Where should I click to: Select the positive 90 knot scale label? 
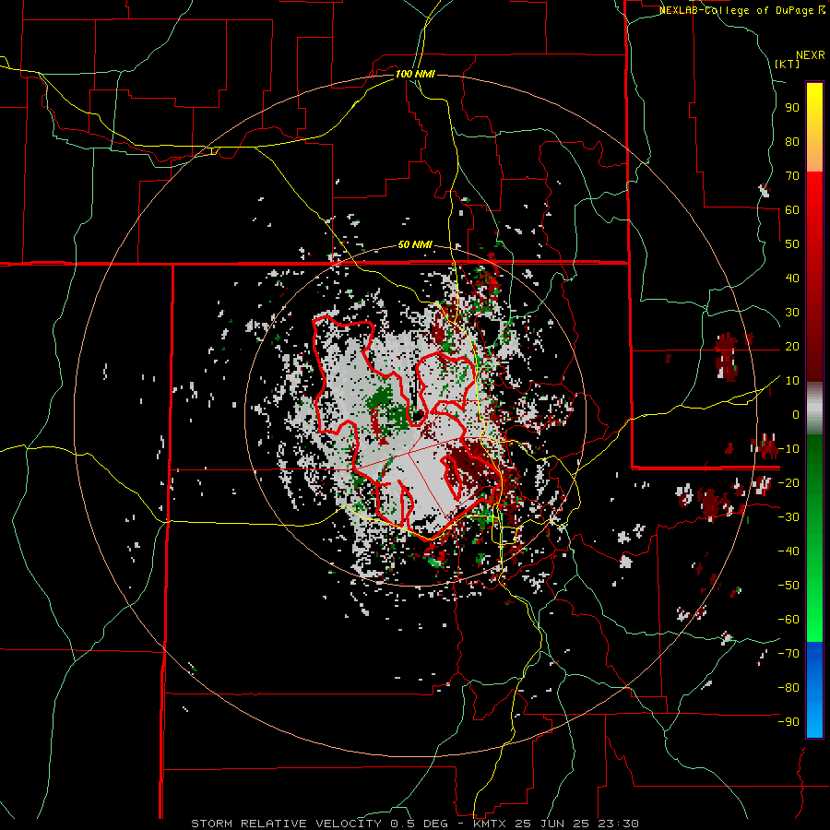792,108
